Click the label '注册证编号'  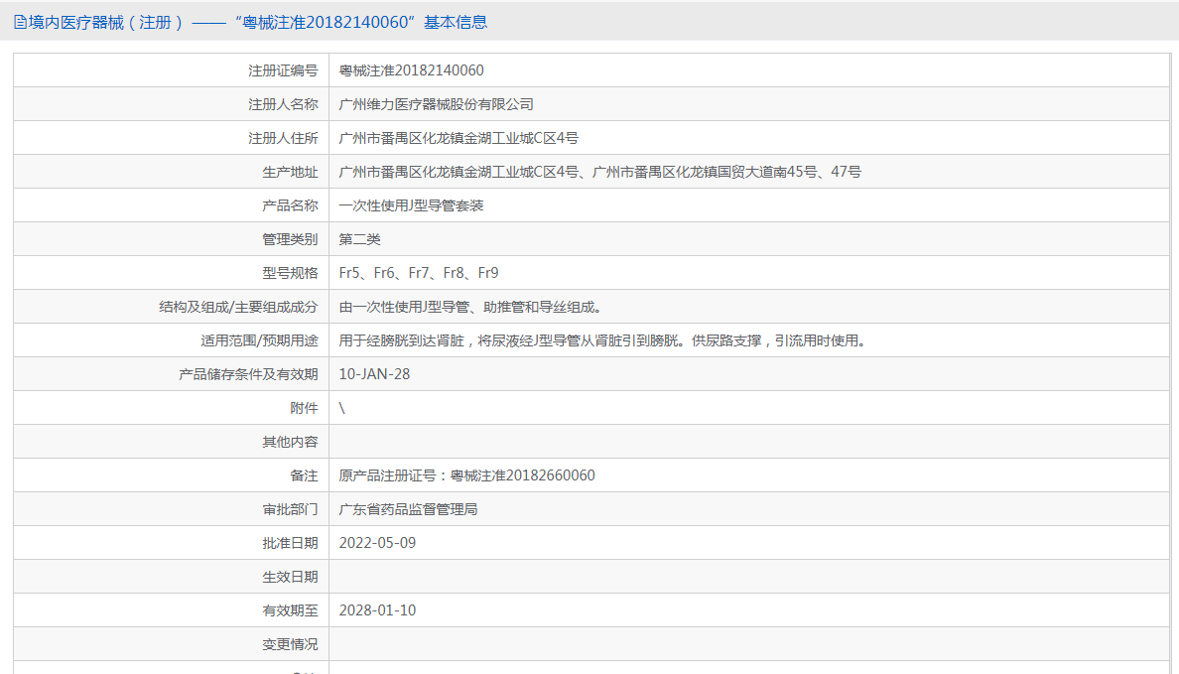[284, 70]
